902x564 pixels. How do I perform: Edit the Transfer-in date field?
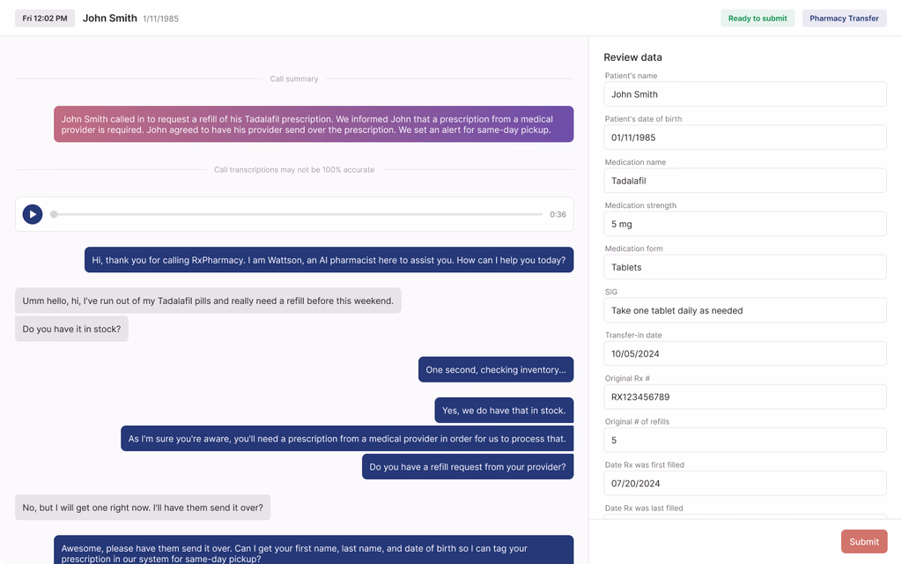pyautogui.click(x=744, y=353)
